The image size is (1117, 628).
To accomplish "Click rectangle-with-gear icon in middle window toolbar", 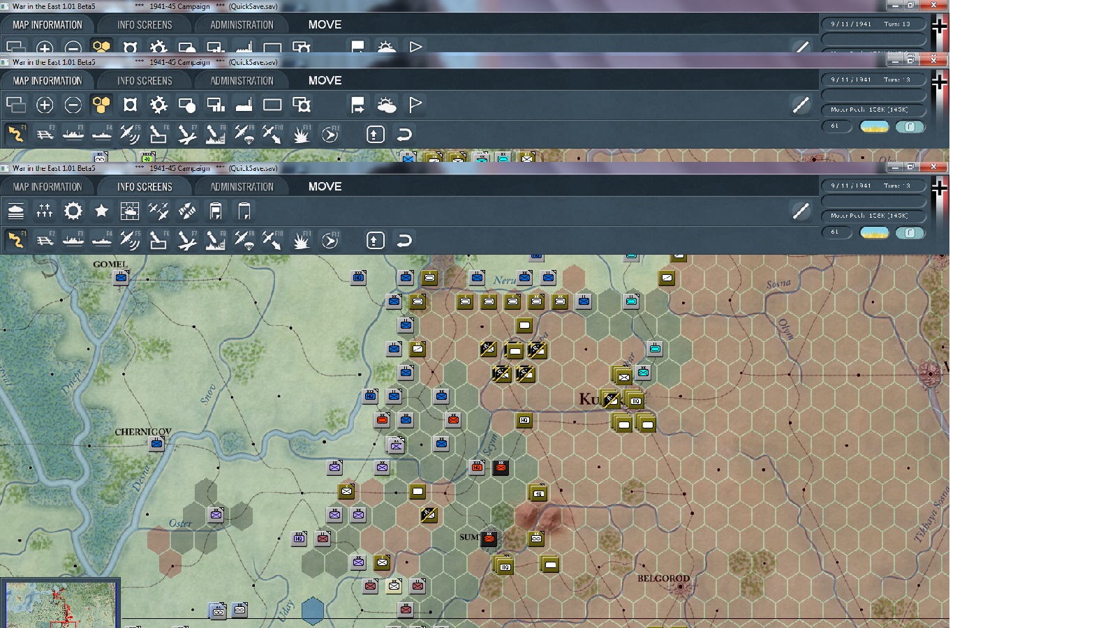I will pyautogui.click(x=301, y=105).
